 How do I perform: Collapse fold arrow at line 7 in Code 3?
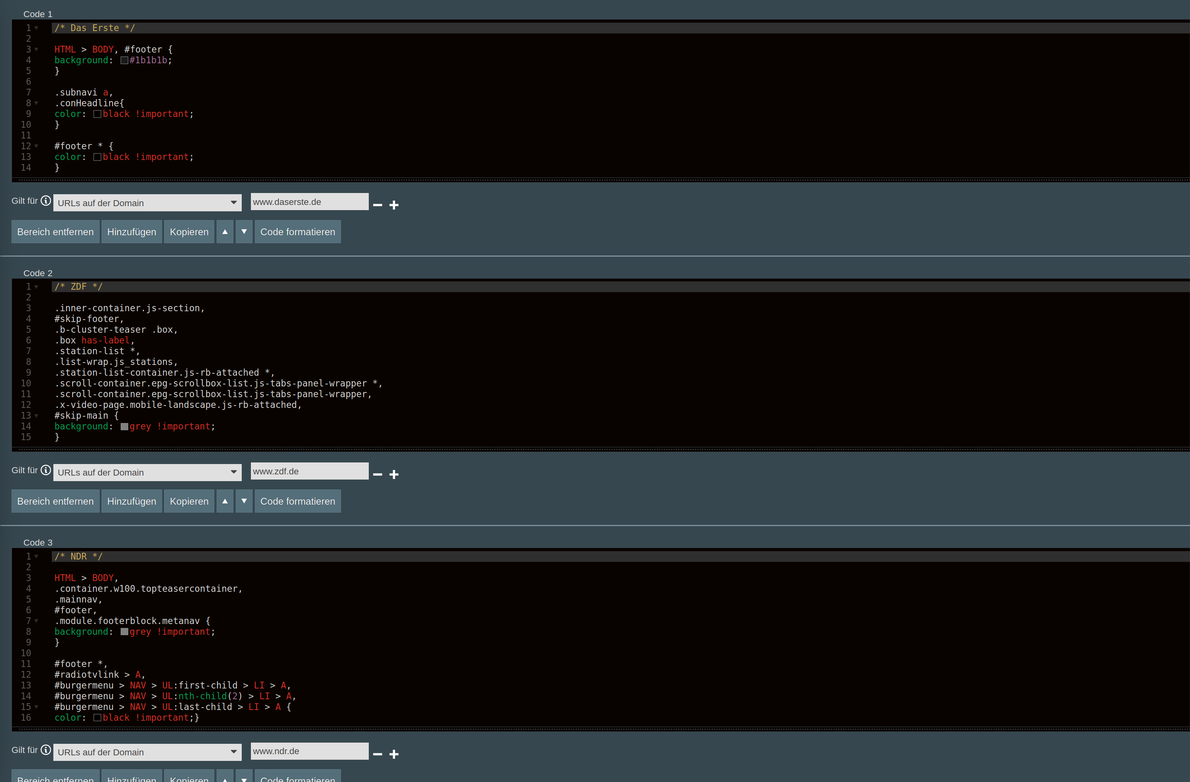(x=37, y=621)
